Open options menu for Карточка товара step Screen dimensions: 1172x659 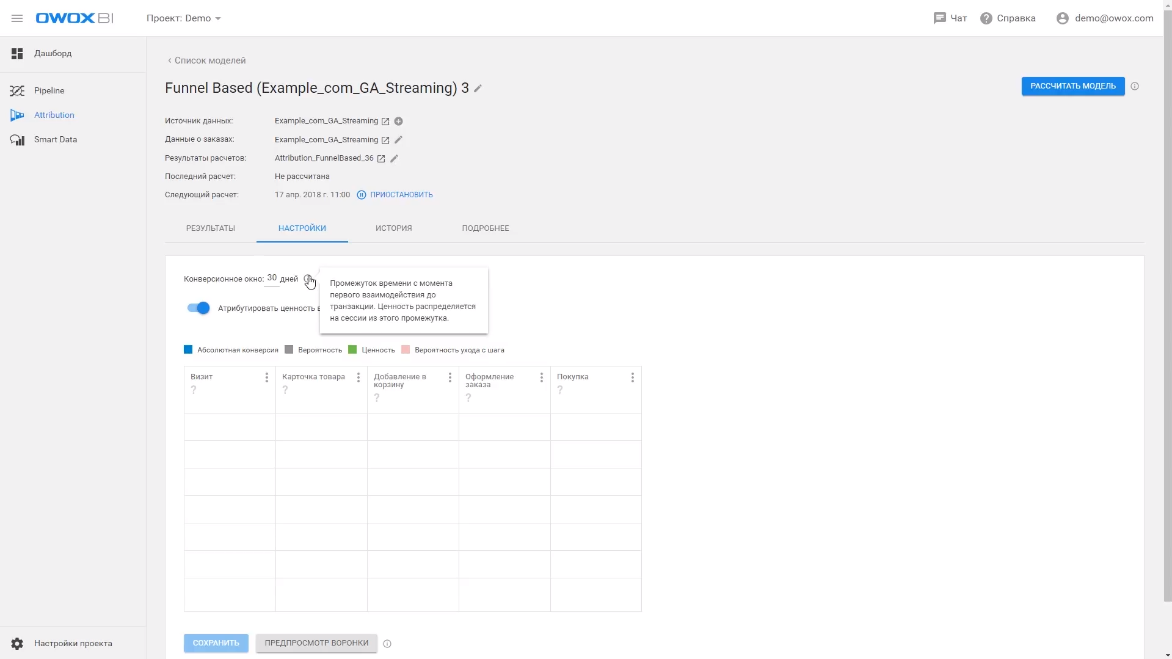point(359,377)
